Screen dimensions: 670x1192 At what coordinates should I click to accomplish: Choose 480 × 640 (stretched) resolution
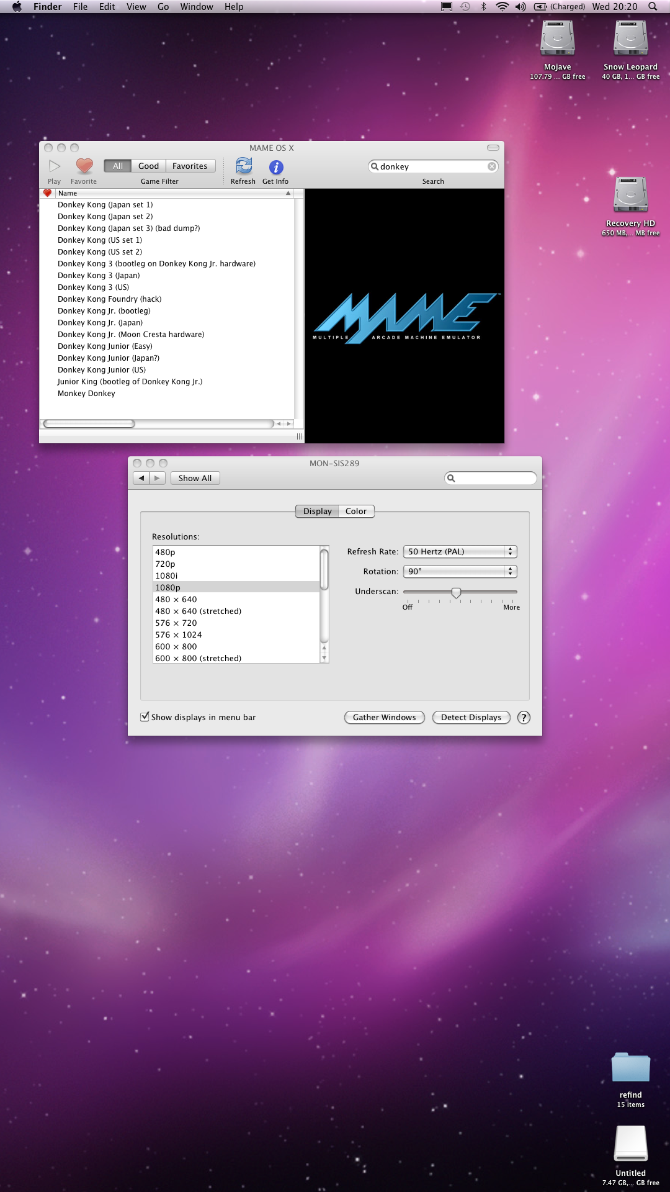pos(236,611)
